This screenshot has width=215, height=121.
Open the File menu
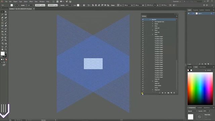(x=6, y=1)
